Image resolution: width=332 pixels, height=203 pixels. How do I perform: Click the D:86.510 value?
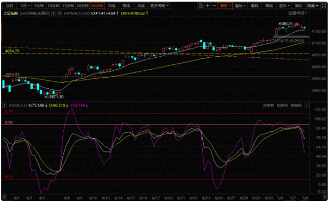pyautogui.click(x=58, y=106)
